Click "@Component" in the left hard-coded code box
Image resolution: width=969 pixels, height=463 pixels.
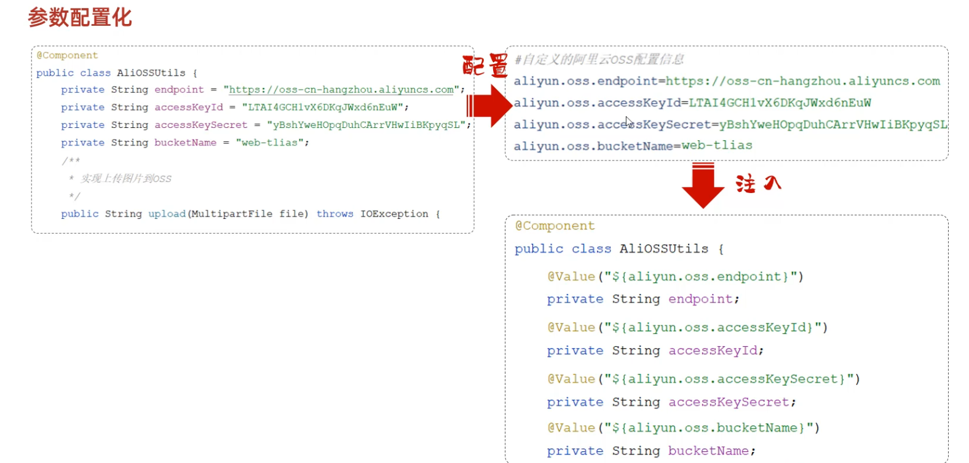click(x=67, y=55)
